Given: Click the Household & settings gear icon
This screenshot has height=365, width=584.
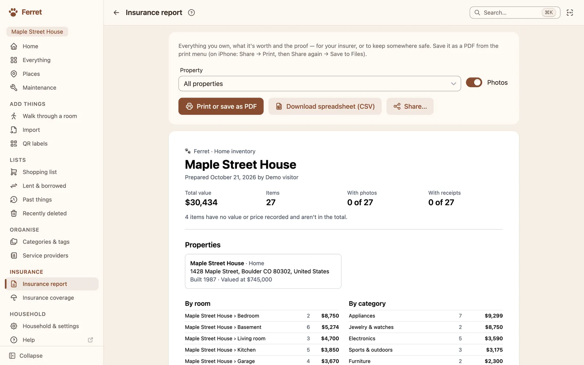Looking at the screenshot, I should click(x=14, y=326).
